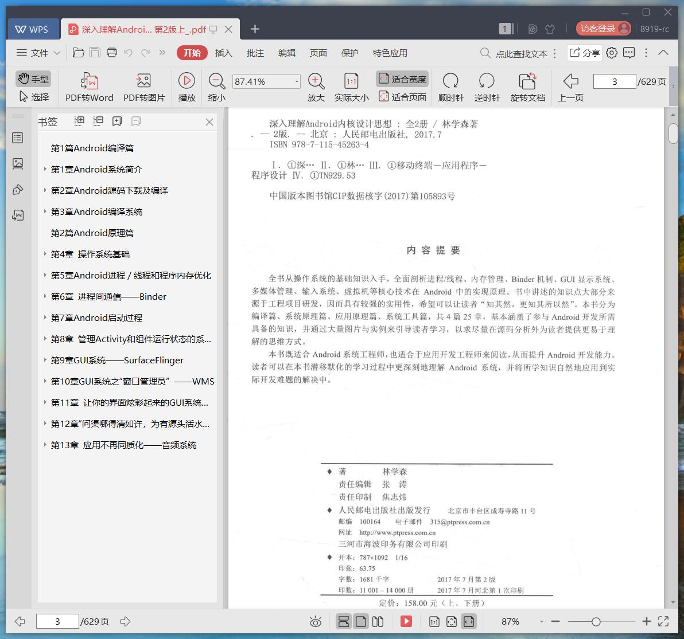The height and width of the screenshot is (639, 684).
Task: Click red play button in status bar
Action: click(x=406, y=621)
